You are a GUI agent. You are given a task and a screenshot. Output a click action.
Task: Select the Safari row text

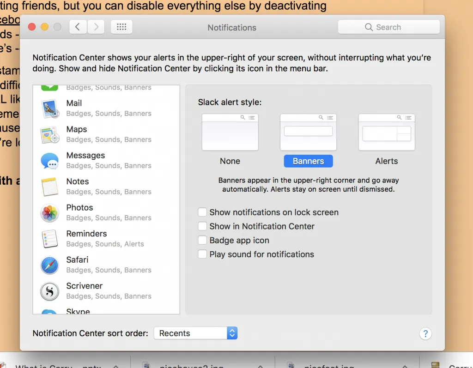click(x=77, y=259)
